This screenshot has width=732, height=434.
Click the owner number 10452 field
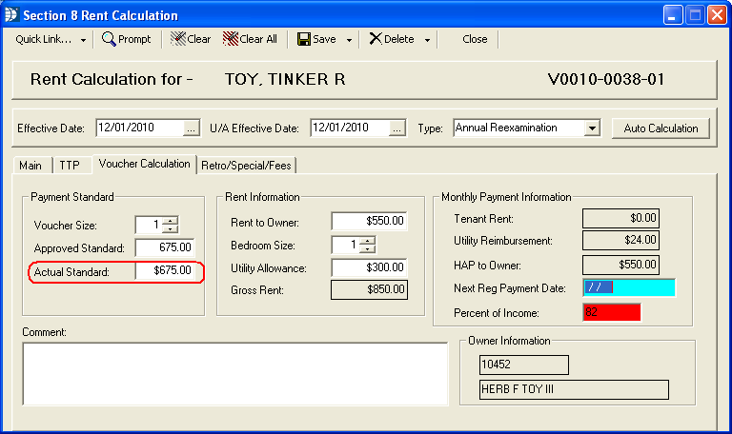click(524, 365)
